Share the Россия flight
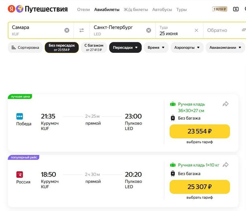 click(x=225, y=165)
